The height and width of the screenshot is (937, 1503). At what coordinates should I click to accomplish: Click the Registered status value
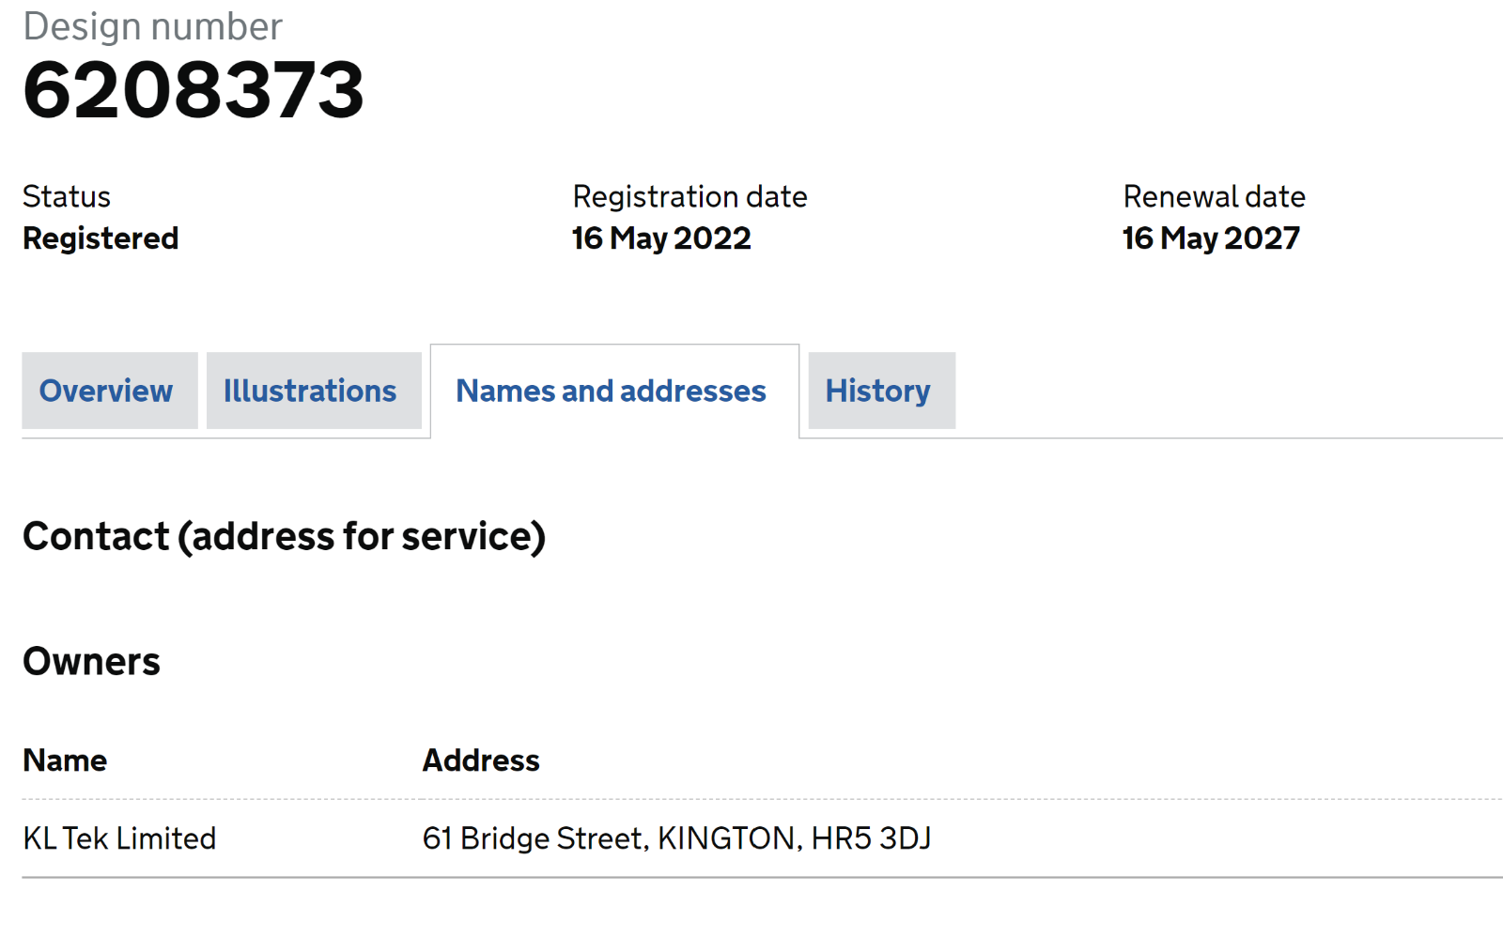[x=101, y=238]
